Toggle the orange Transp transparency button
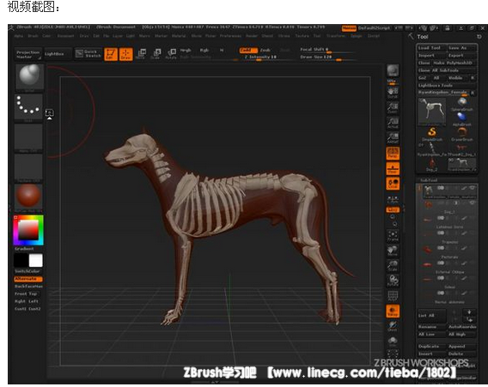 click(x=393, y=311)
